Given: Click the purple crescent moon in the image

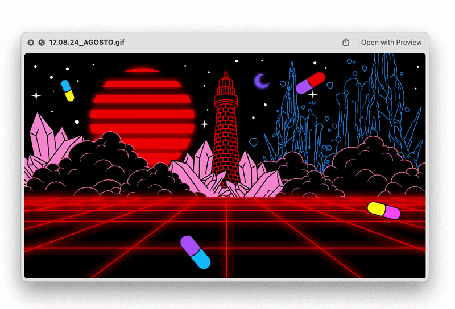Looking at the screenshot, I should [x=261, y=81].
